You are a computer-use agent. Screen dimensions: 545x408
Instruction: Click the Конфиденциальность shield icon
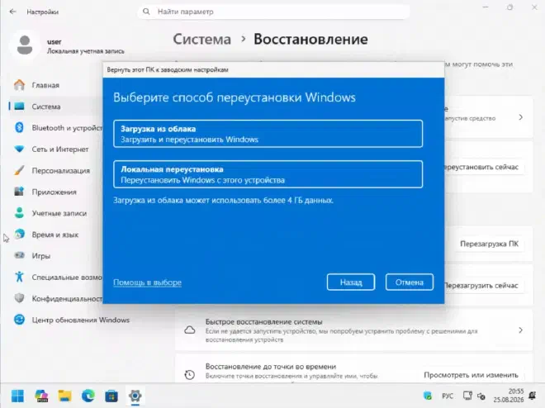[20, 298]
